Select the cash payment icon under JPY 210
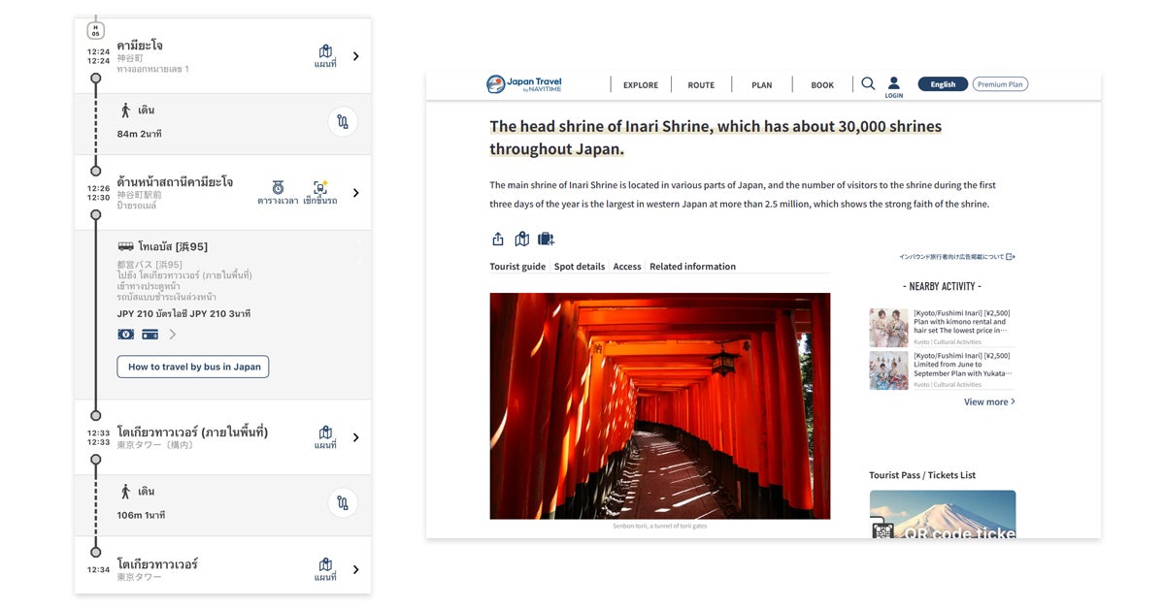The height and width of the screenshot is (609, 1165). [125, 335]
